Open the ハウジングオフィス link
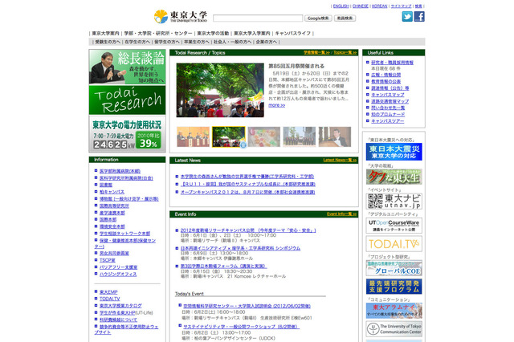 click(x=118, y=275)
